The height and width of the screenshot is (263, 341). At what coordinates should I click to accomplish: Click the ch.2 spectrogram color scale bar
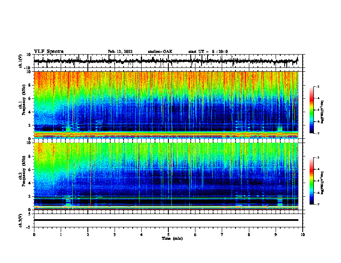[x=312, y=181]
